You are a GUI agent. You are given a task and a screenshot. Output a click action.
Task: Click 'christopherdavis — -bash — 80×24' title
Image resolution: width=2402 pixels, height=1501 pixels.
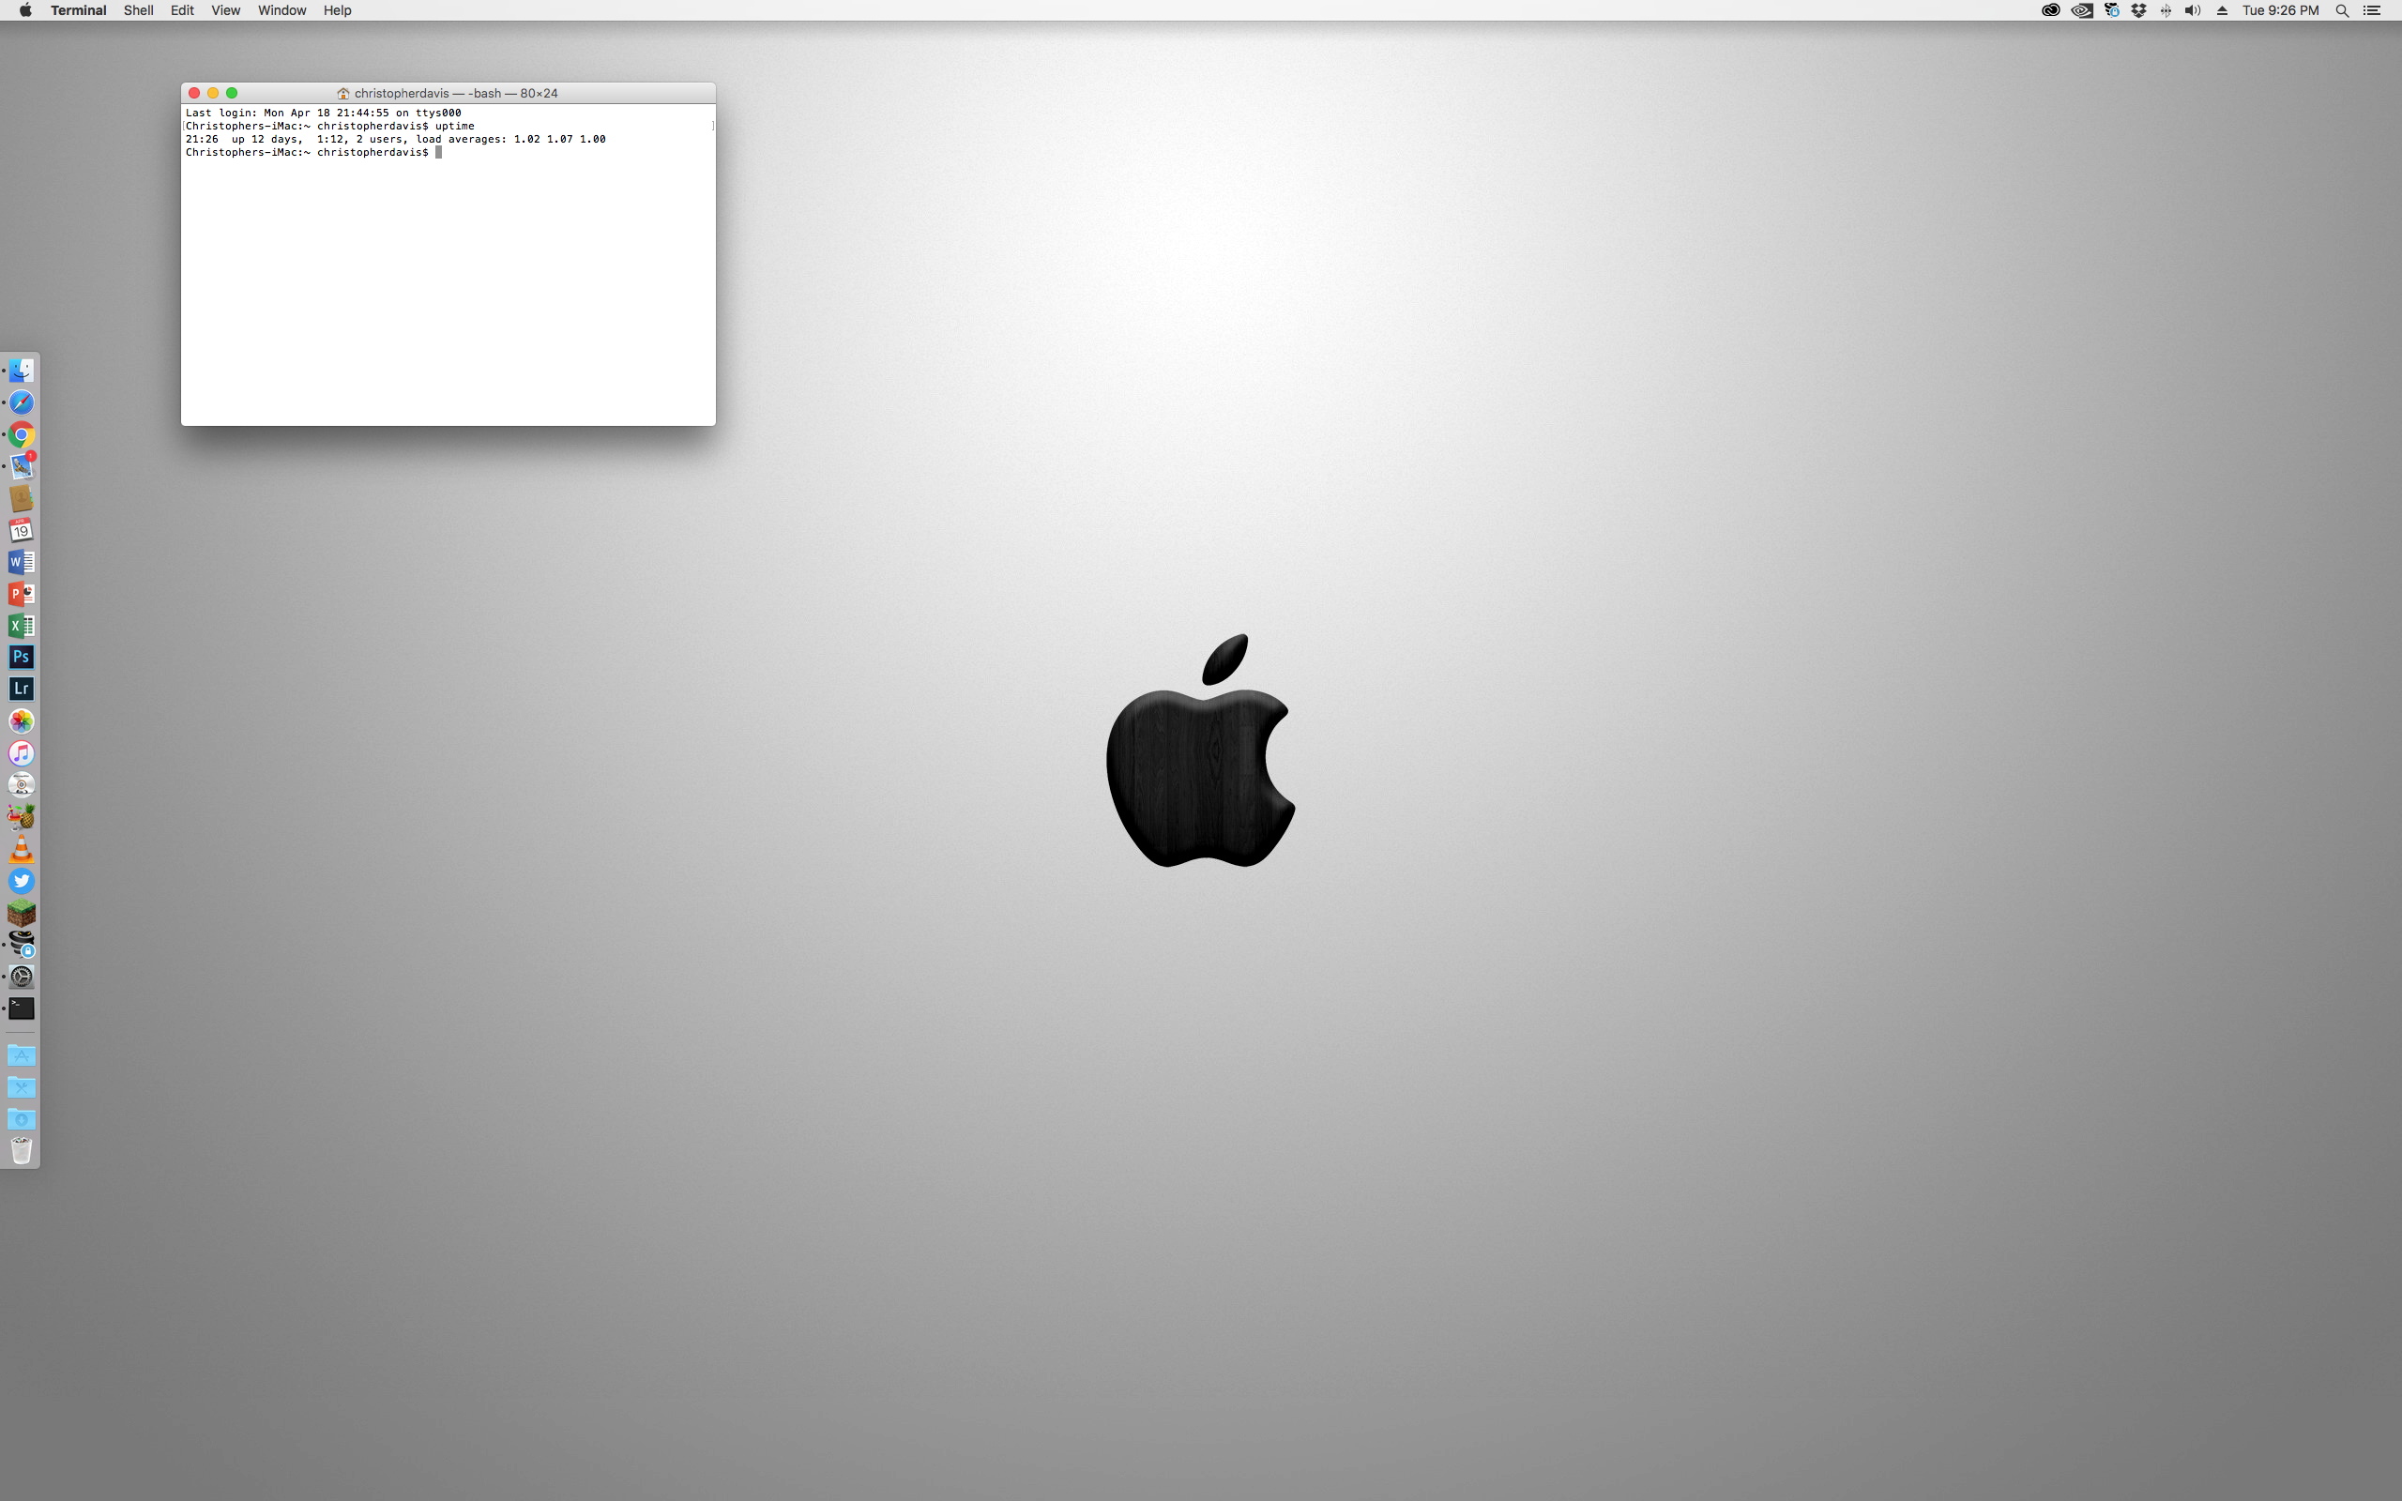click(456, 93)
